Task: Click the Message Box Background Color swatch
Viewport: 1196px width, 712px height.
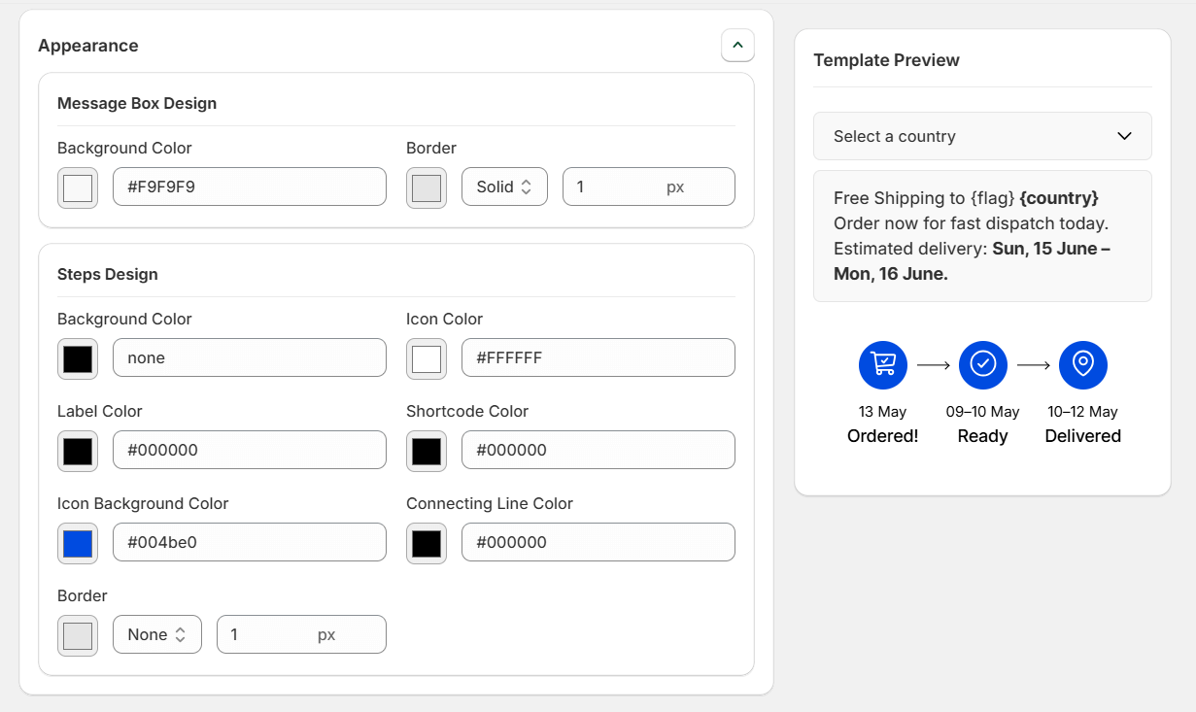Action: click(77, 187)
